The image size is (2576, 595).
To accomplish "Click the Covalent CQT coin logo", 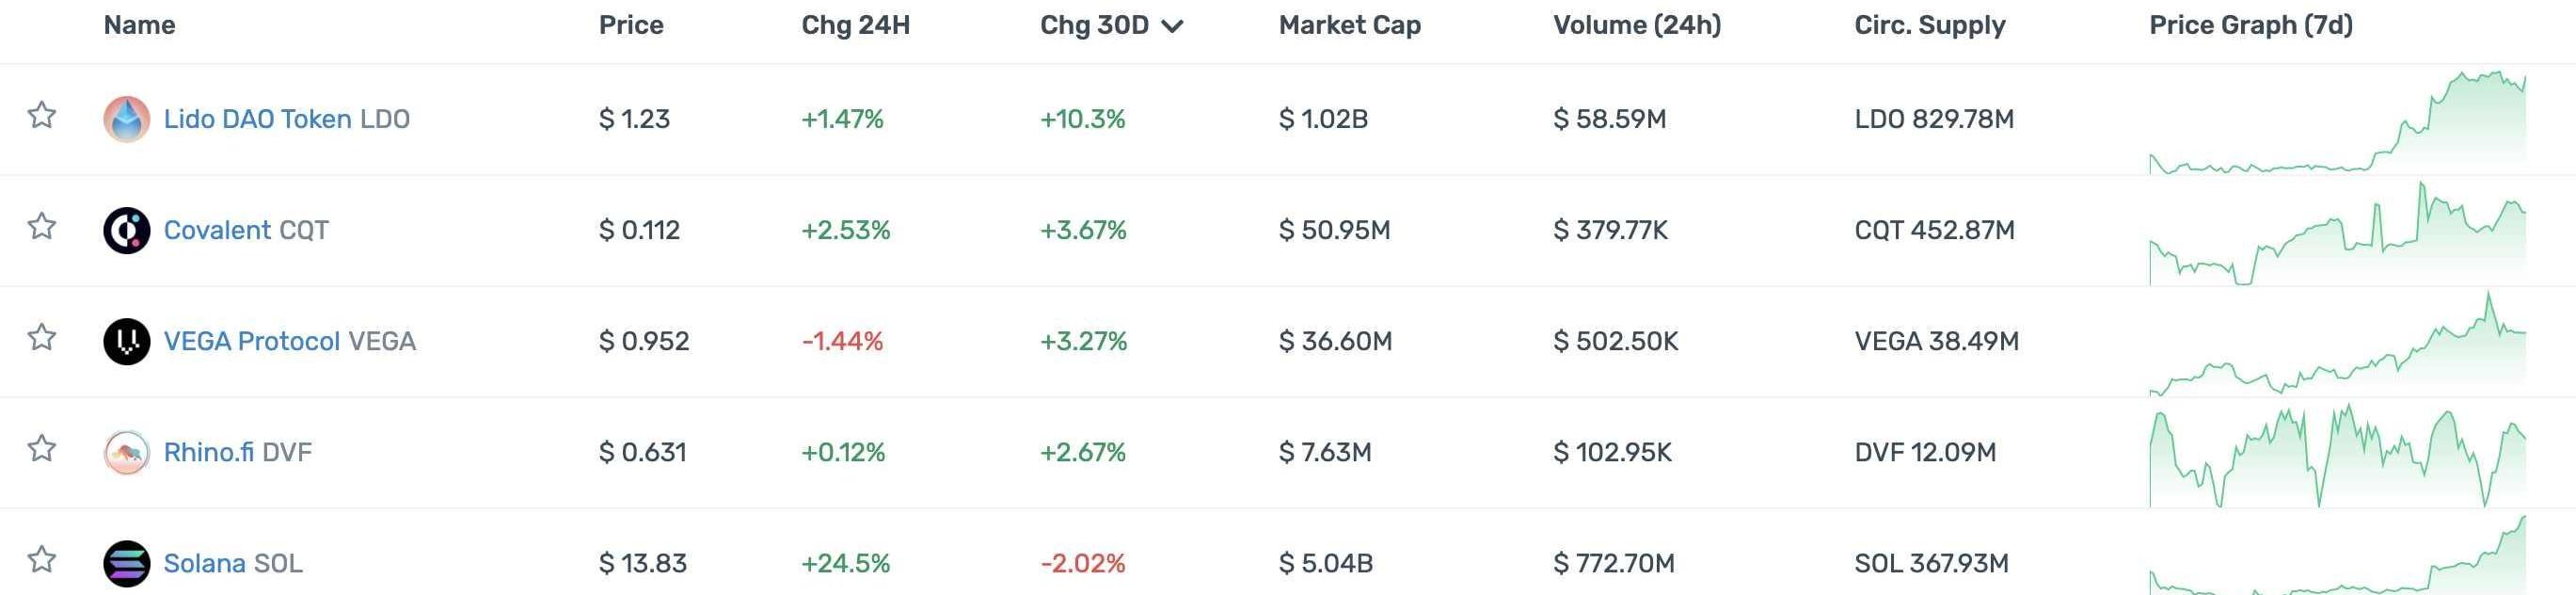I will point(127,230).
